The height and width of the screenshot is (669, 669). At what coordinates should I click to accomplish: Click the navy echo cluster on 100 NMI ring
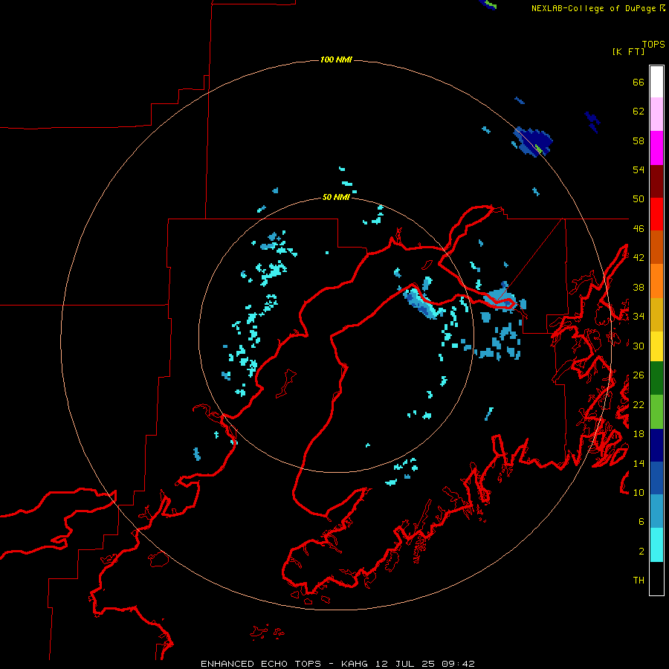532,141
